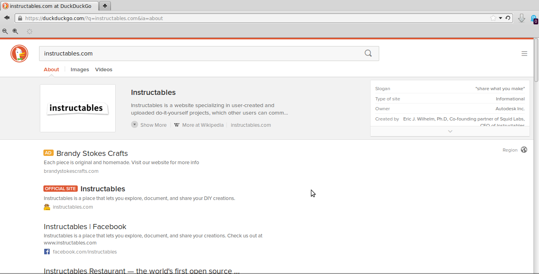Open the official Instructables result title
The width and height of the screenshot is (539, 274).
tap(103, 189)
